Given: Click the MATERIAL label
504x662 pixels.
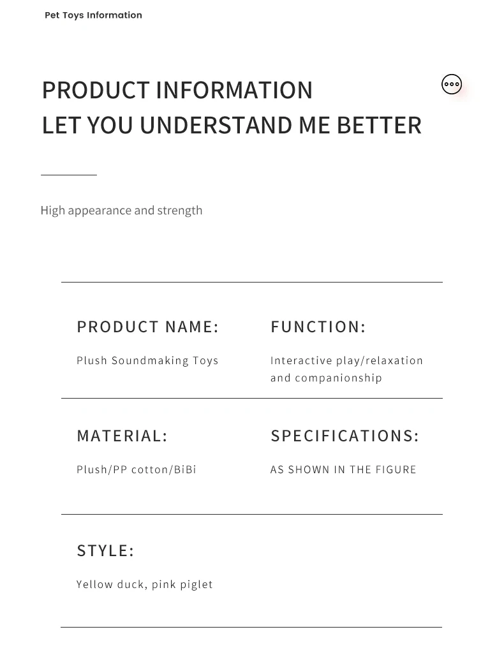Looking at the screenshot, I should tap(122, 436).
